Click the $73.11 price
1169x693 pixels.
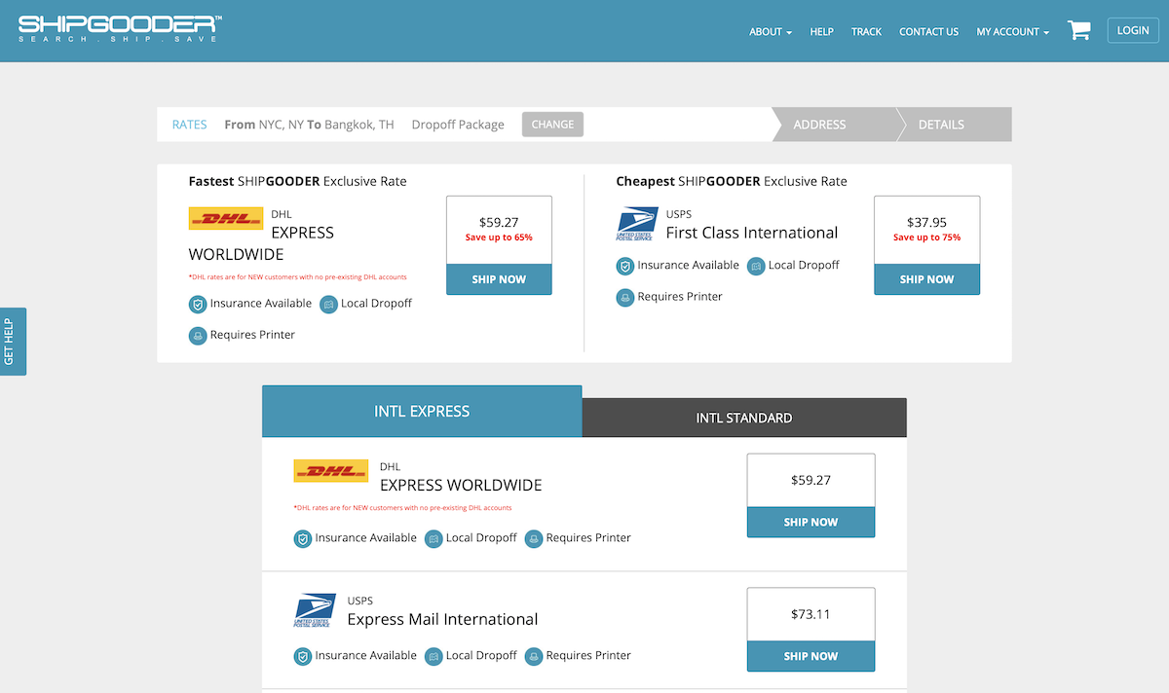pos(811,614)
